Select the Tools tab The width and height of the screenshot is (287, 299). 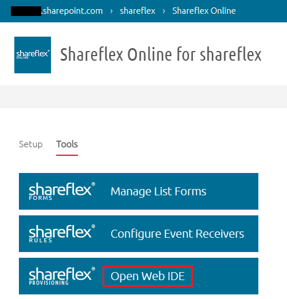[67, 144]
